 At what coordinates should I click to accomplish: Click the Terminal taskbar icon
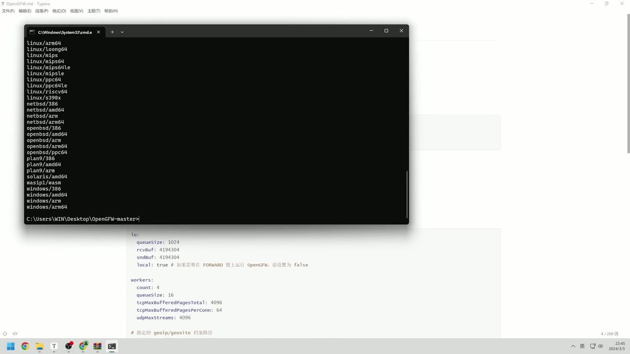112,346
